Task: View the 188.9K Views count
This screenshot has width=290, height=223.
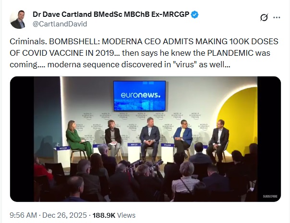Action: coord(113,215)
